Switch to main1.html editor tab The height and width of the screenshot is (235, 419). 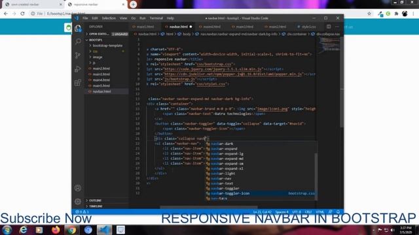click(145, 27)
